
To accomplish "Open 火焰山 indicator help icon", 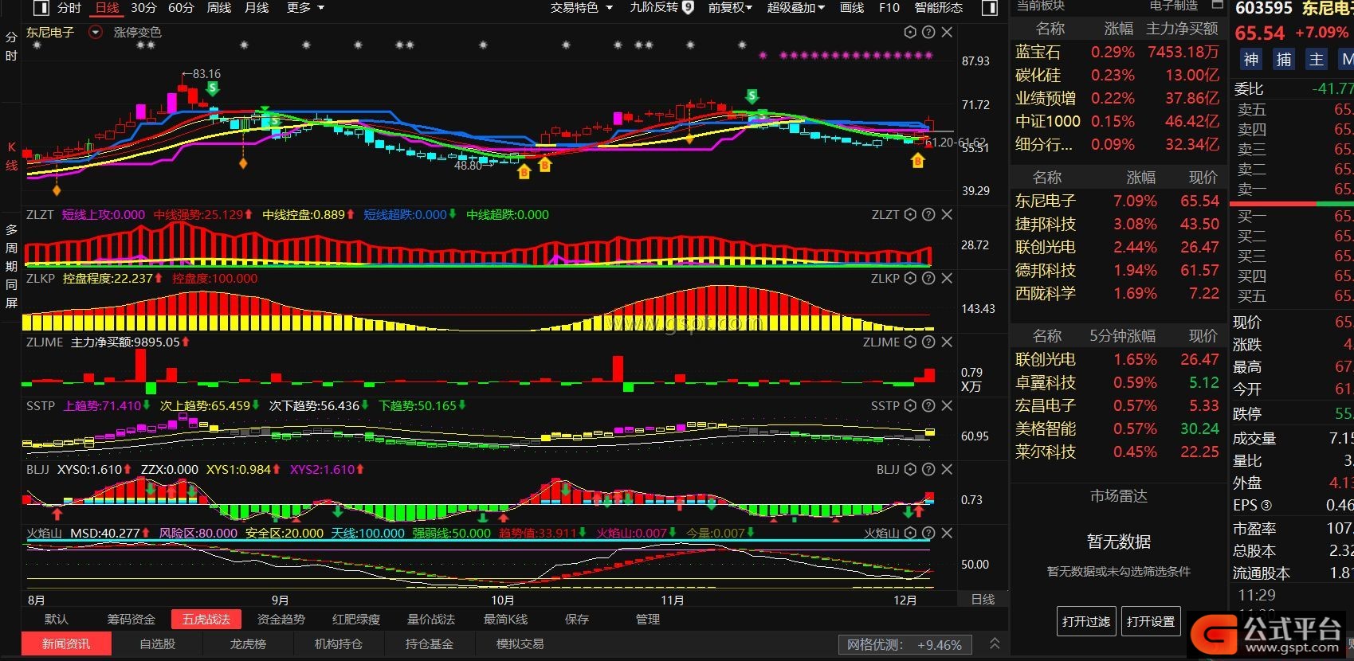I will [x=928, y=533].
